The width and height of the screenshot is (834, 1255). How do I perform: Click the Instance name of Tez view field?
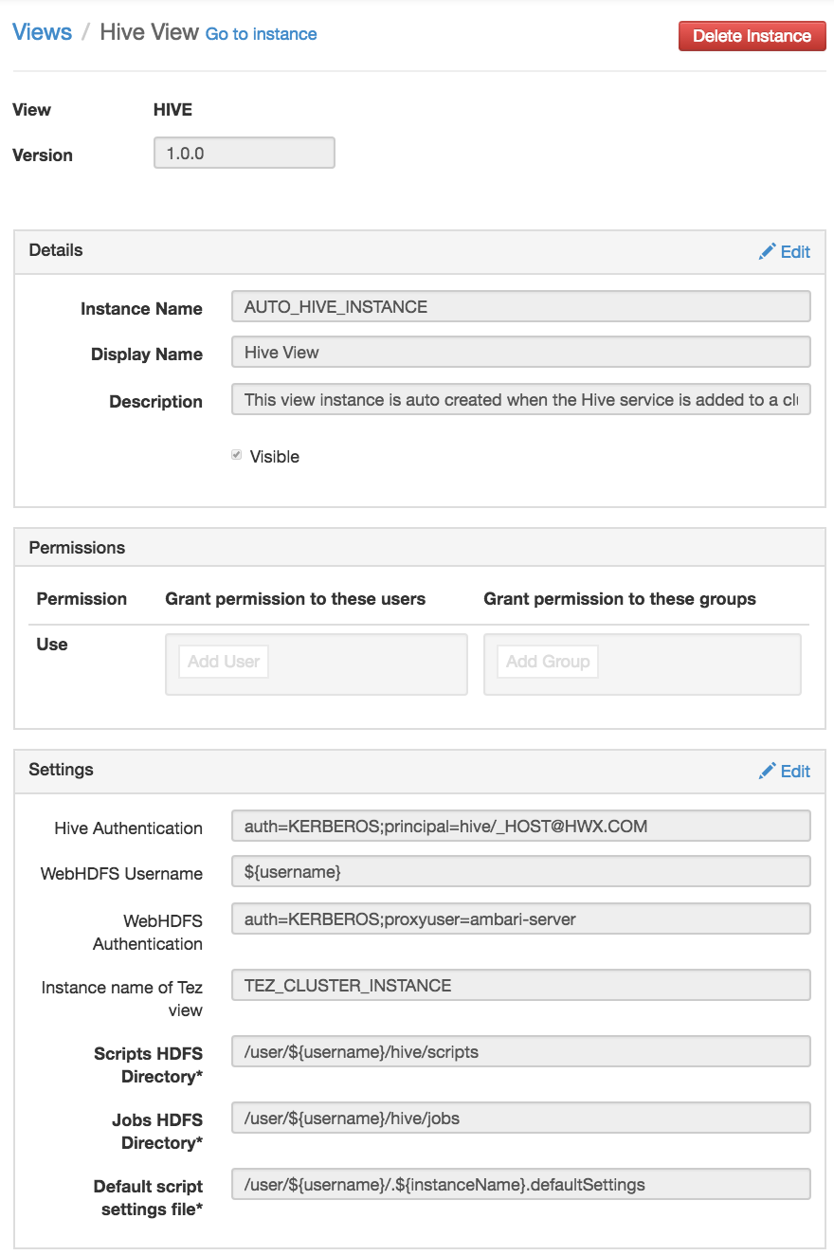point(521,985)
